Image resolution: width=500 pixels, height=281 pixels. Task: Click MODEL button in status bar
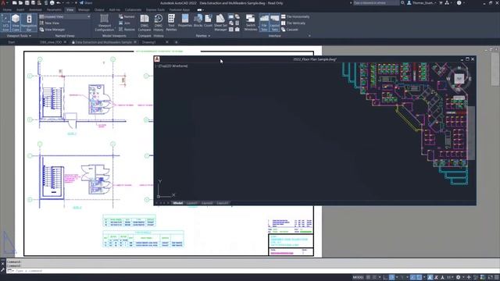tap(358, 277)
